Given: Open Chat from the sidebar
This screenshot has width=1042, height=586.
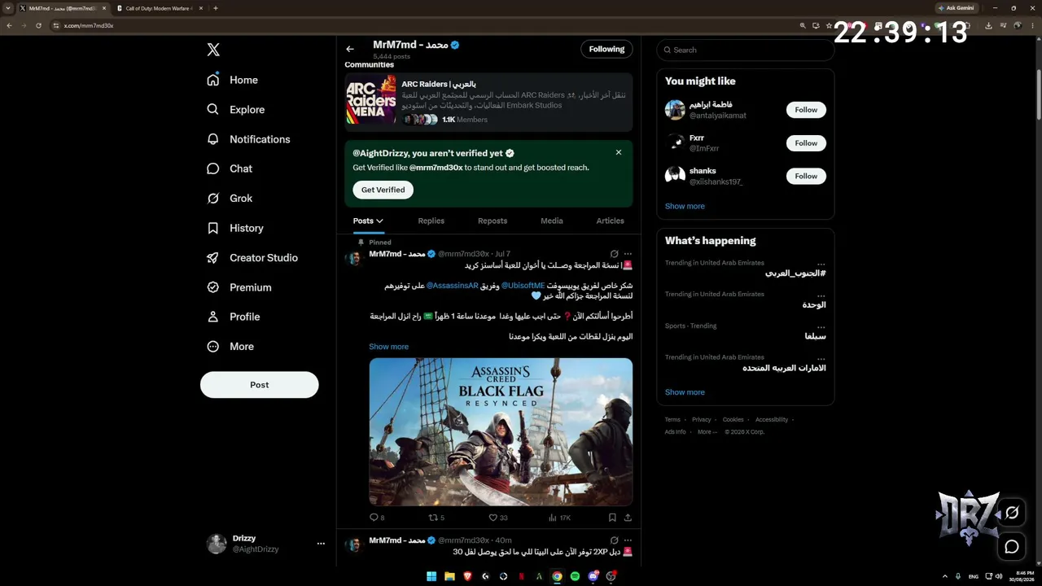Looking at the screenshot, I should point(230,168).
